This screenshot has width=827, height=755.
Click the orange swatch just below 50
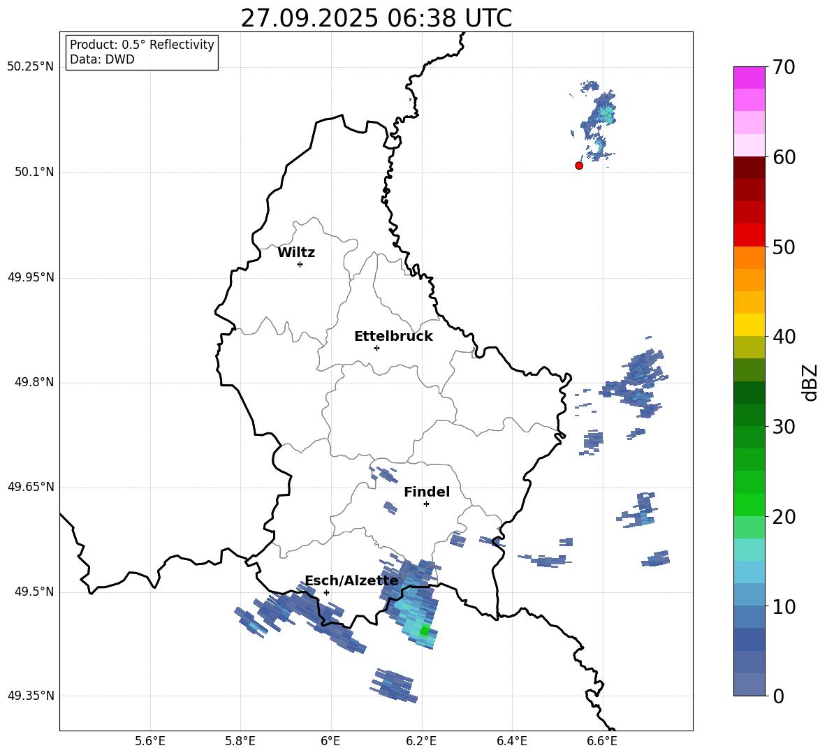(x=749, y=257)
